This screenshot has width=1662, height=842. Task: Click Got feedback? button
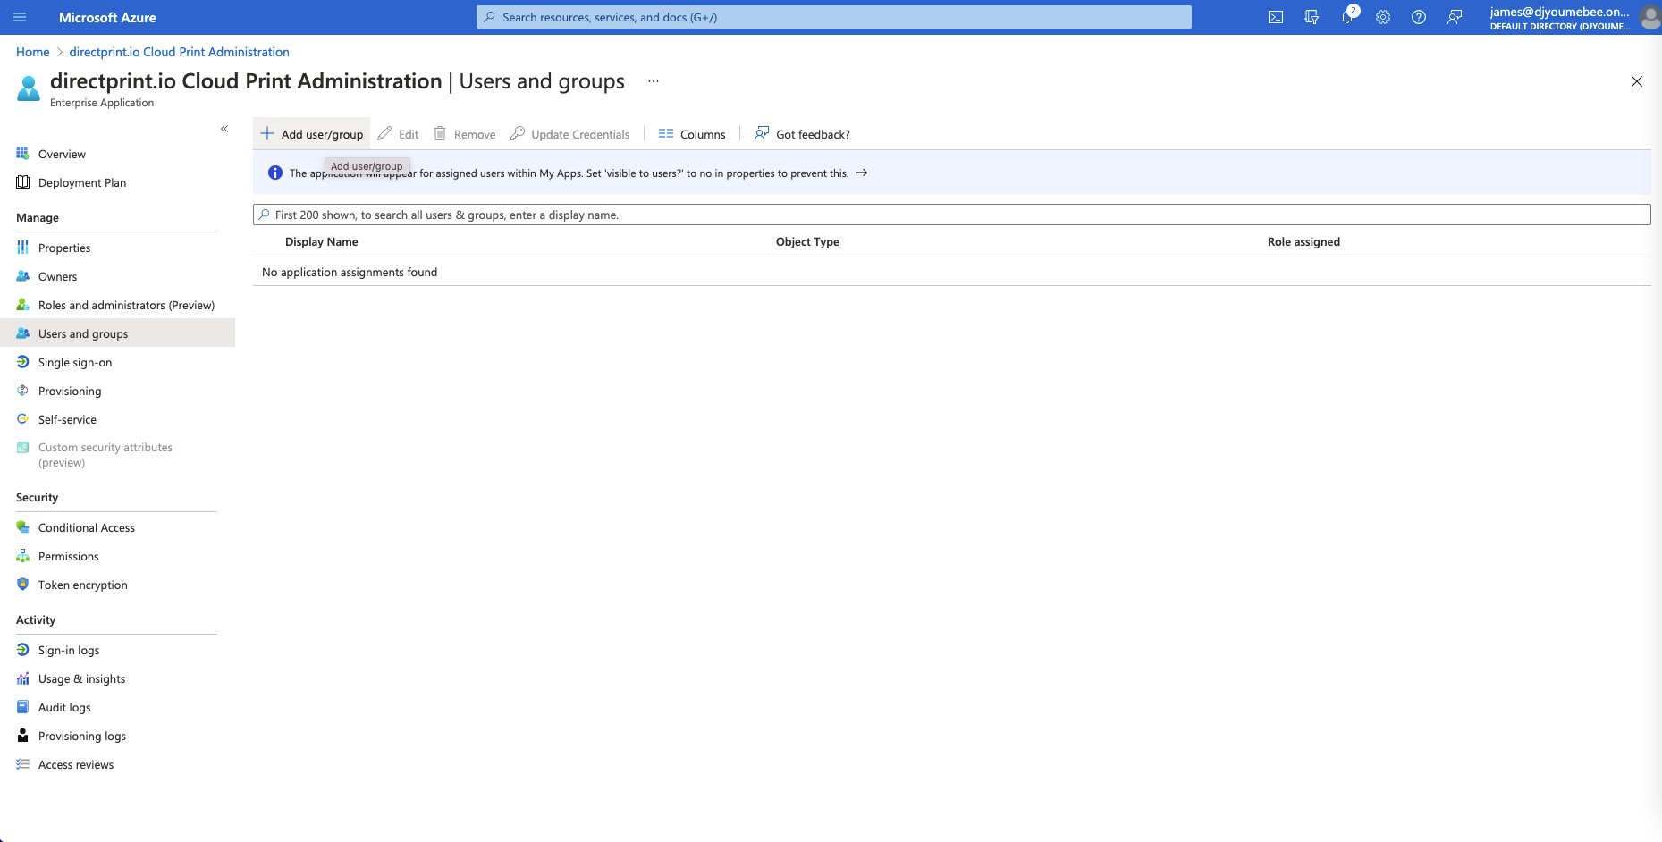click(x=802, y=134)
